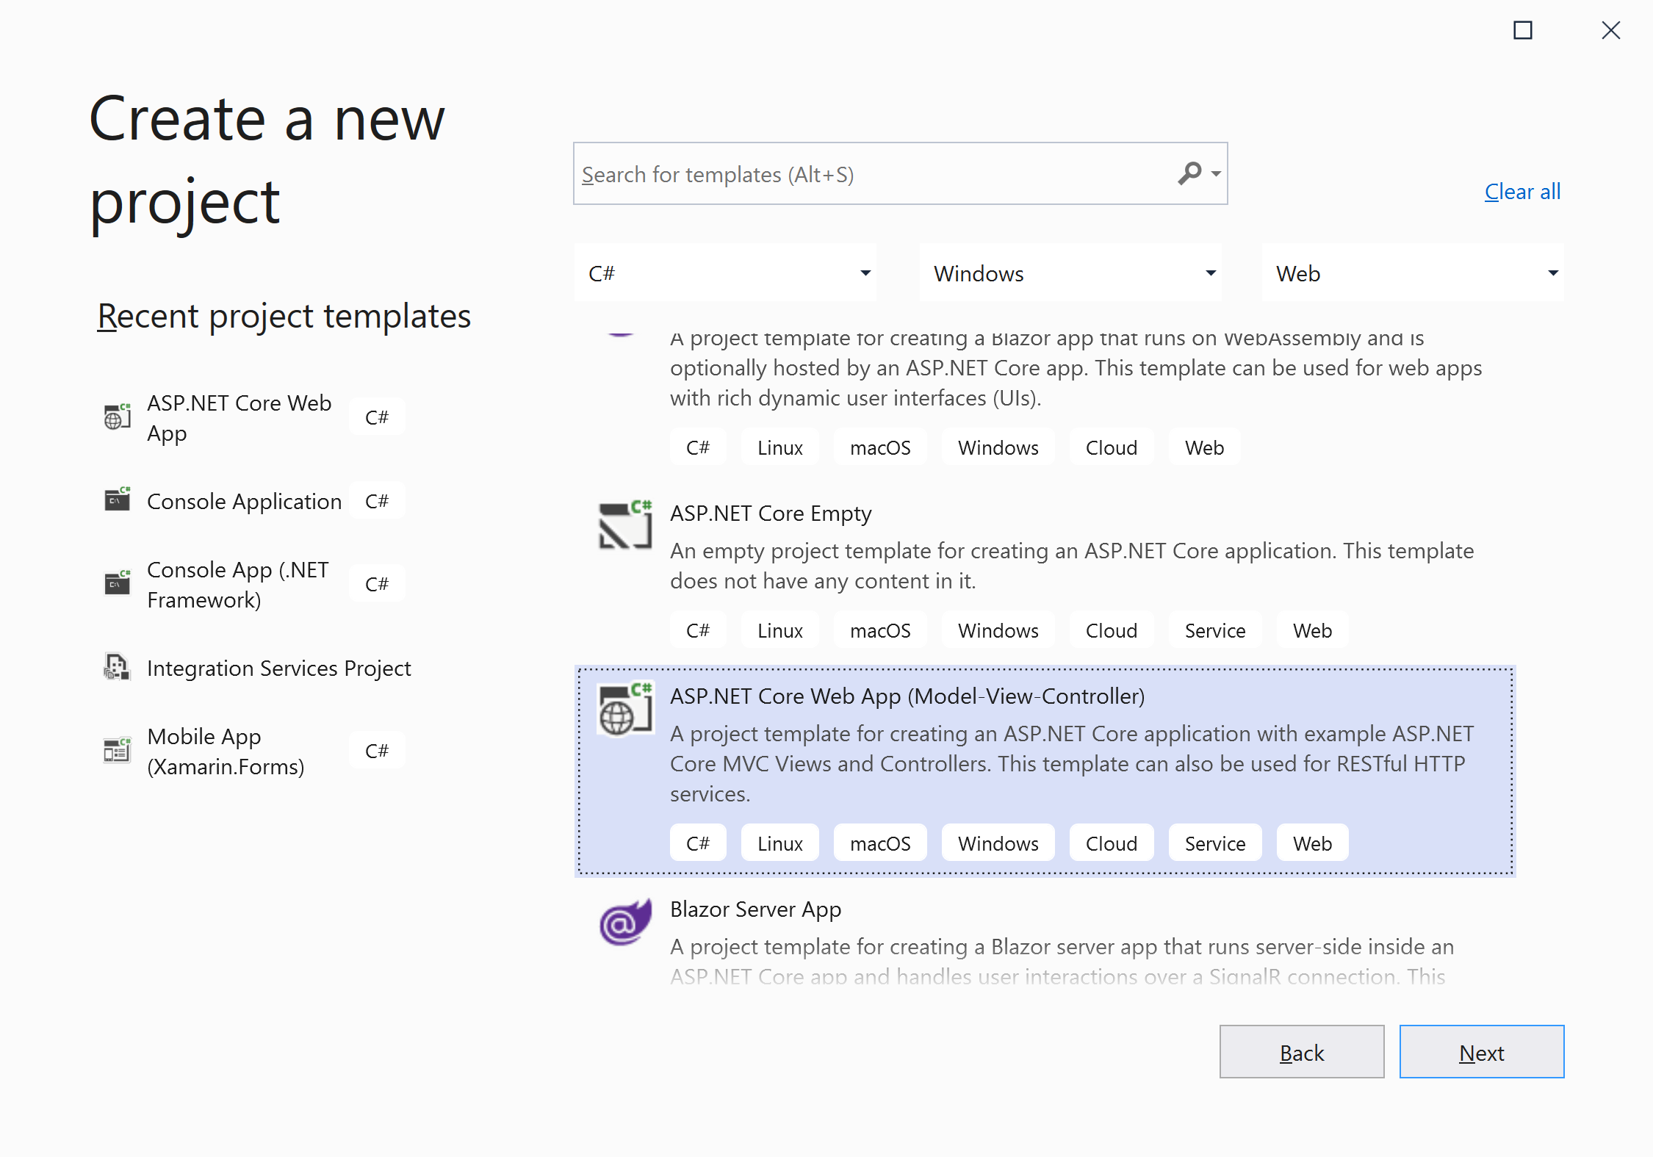
Task: Click the ASP.NET Core Empty template icon
Action: pos(624,525)
